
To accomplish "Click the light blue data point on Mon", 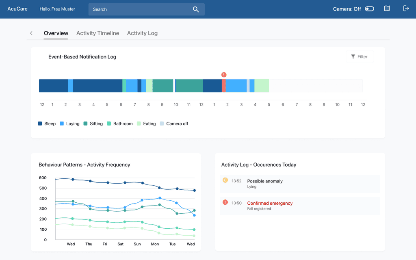I will (x=160, y=198).
